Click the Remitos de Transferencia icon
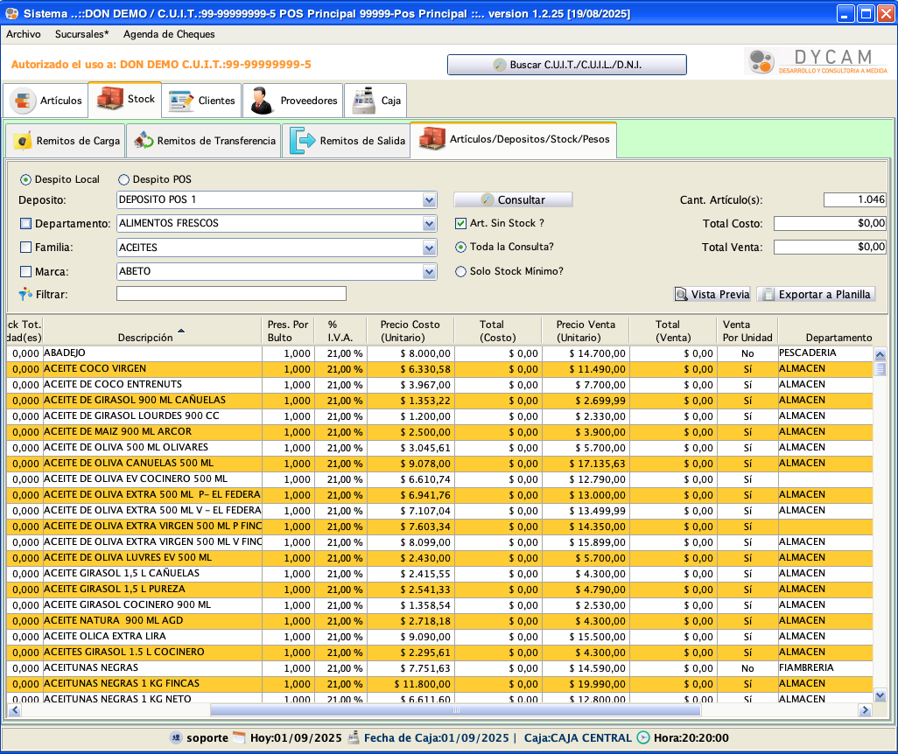This screenshot has height=754, width=898. click(143, 141)
